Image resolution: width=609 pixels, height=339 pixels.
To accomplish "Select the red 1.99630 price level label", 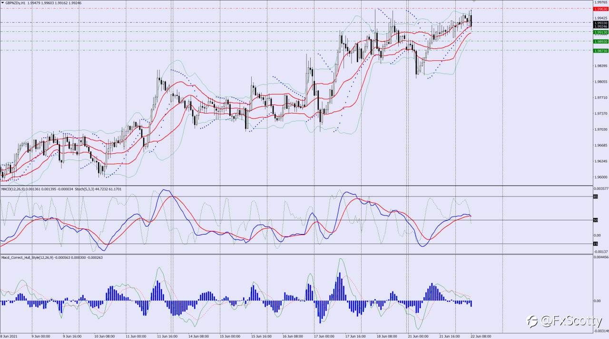I will [x=601, y=9].
